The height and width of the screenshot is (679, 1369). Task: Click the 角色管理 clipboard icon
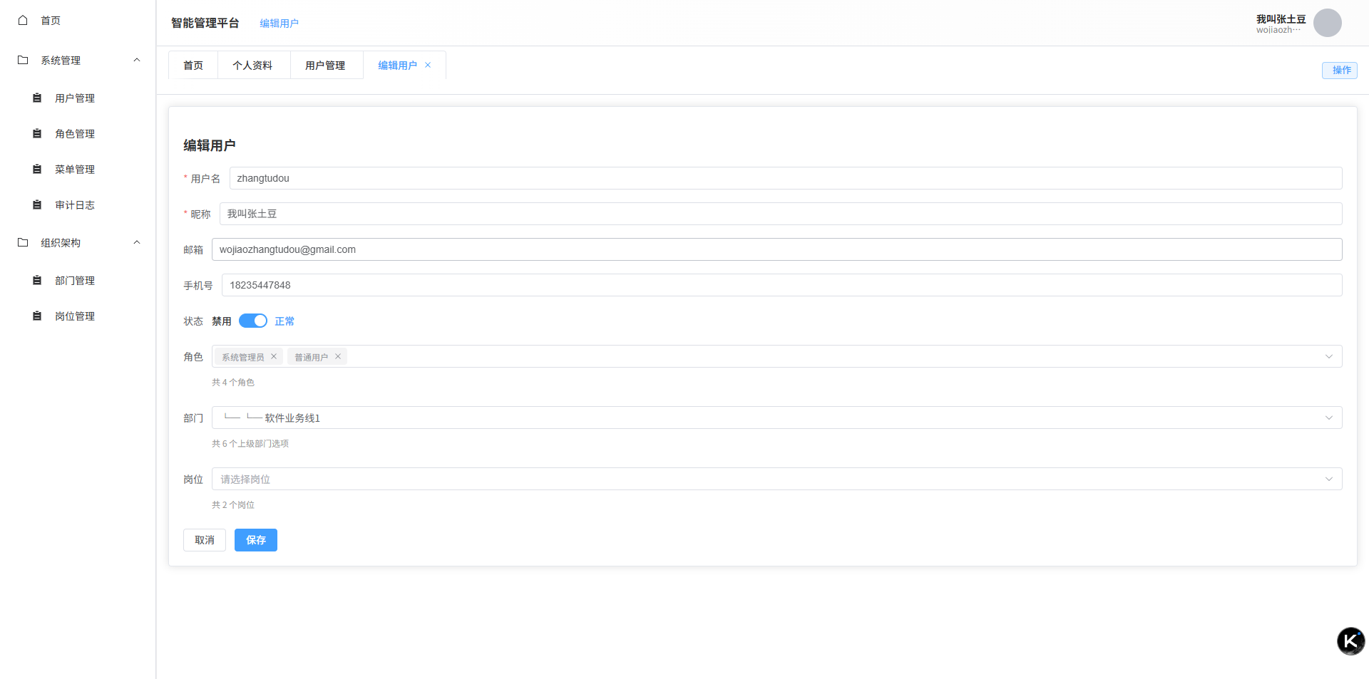pyautogui.click(x=37, y=133)
